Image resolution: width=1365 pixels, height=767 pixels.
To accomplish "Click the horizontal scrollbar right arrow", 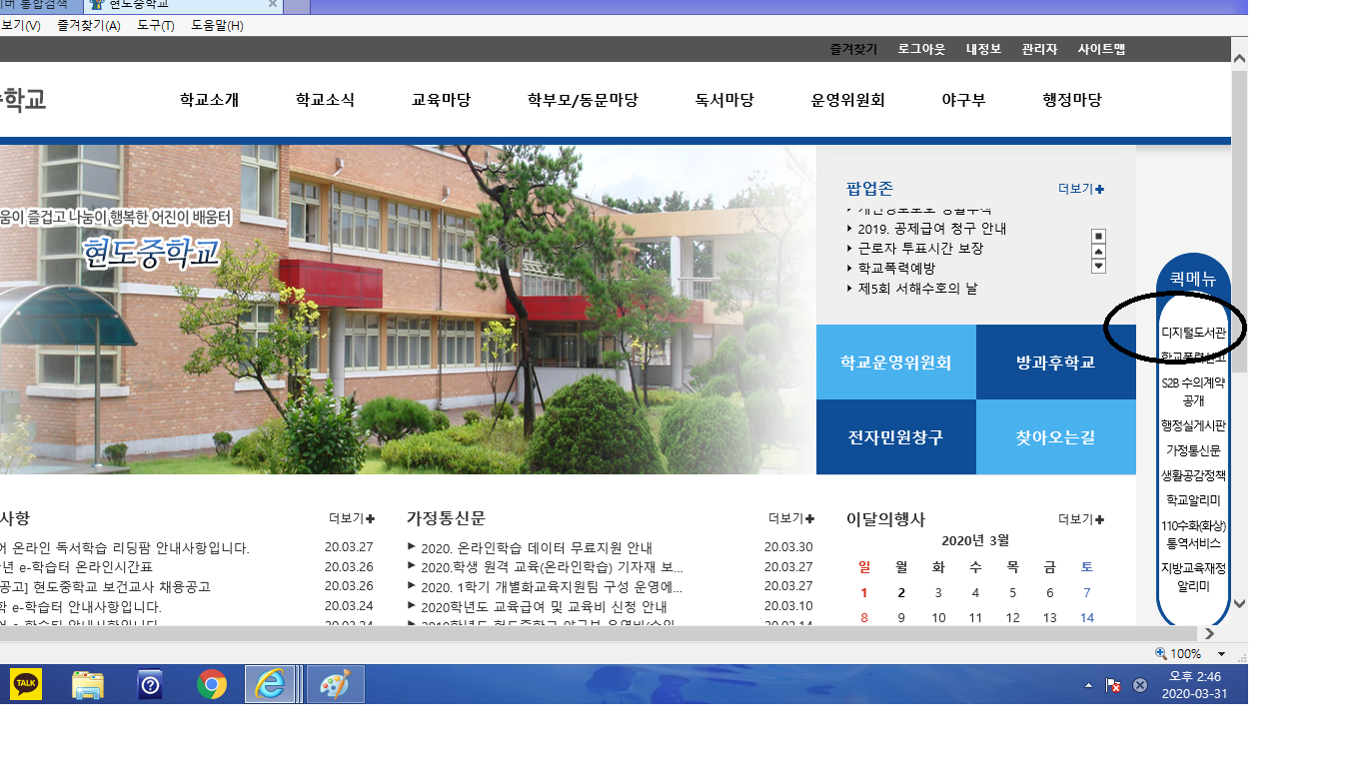I will click(x=1209, y=633).
